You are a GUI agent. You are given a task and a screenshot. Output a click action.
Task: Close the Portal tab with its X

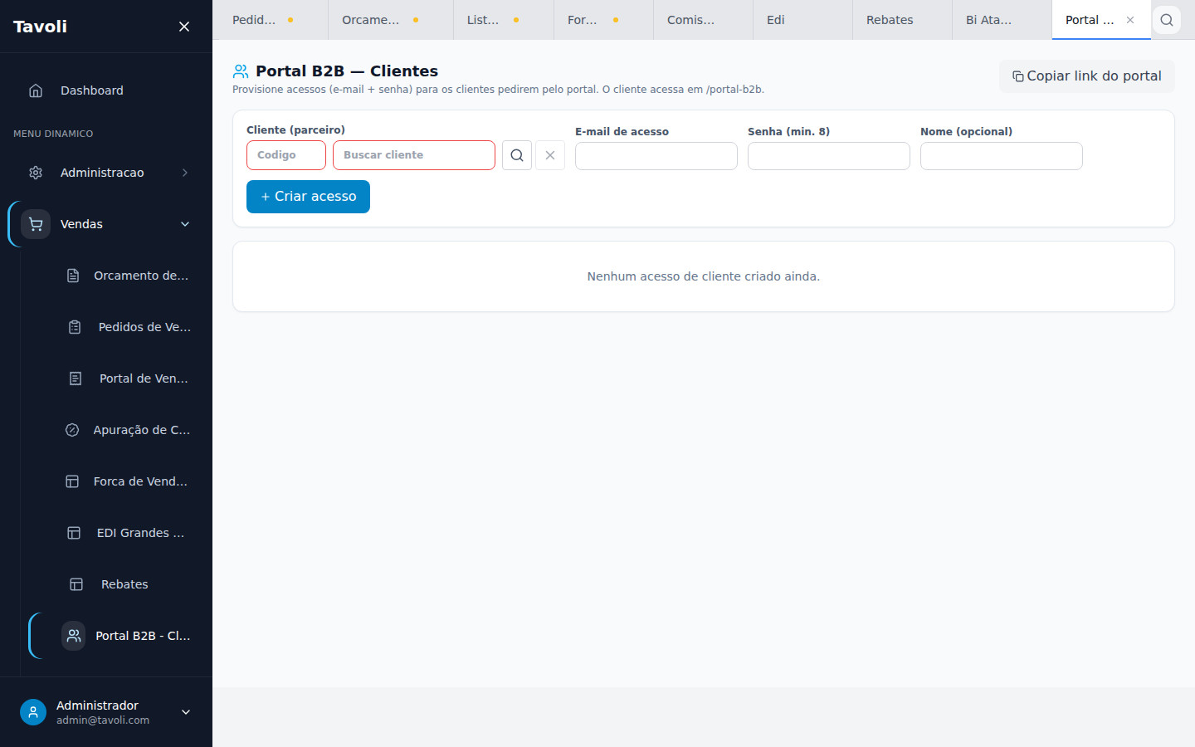[1130, 20]
